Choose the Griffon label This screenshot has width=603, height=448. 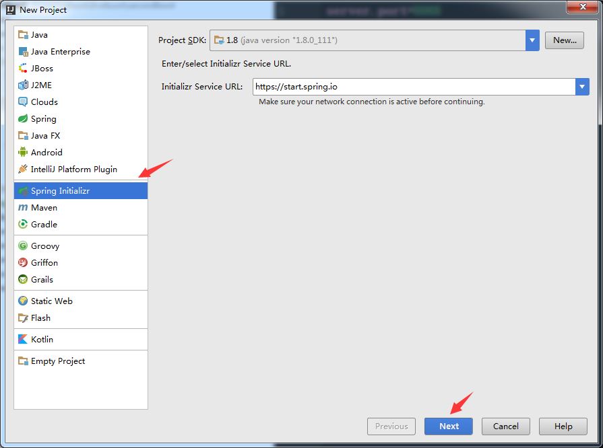pyautogui.click(x=44, y=262)
